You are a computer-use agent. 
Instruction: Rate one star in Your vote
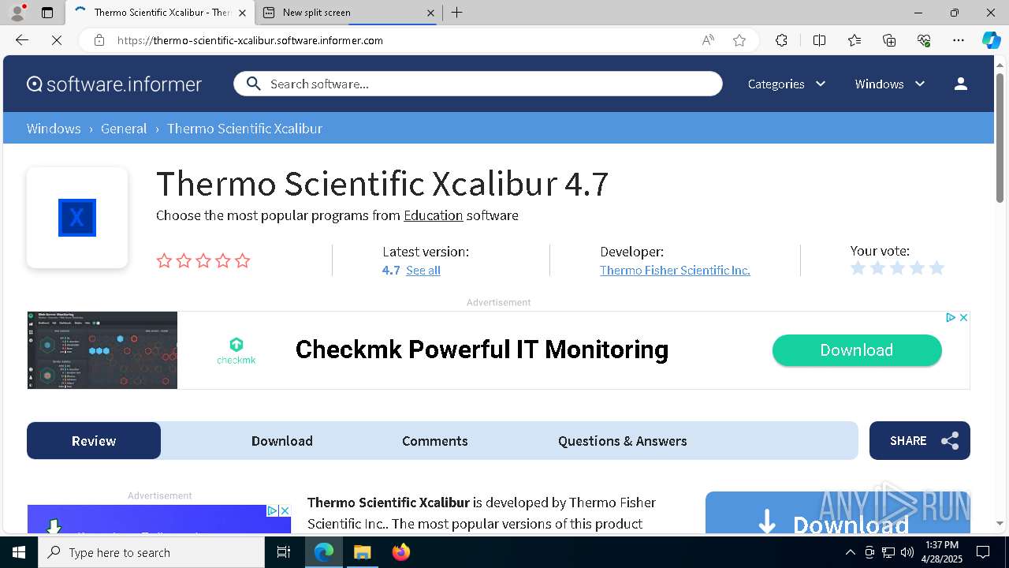point(858,268)
